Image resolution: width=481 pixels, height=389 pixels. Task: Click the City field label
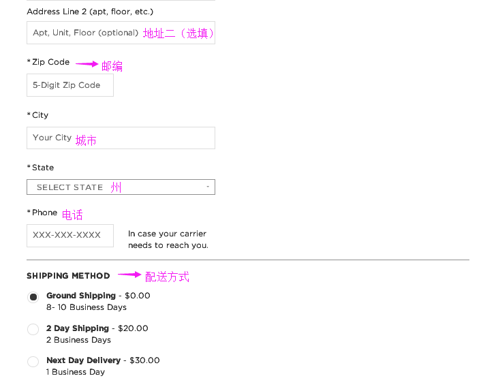coord(37,115)
